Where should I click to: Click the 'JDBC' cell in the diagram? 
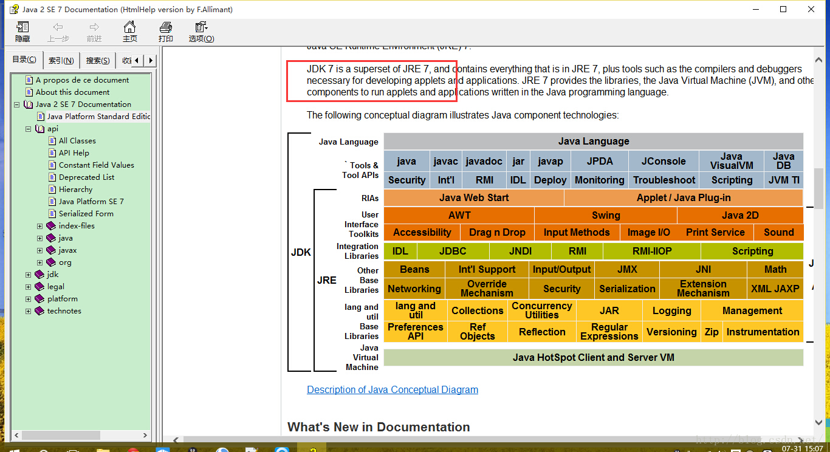tap(453, 251)
